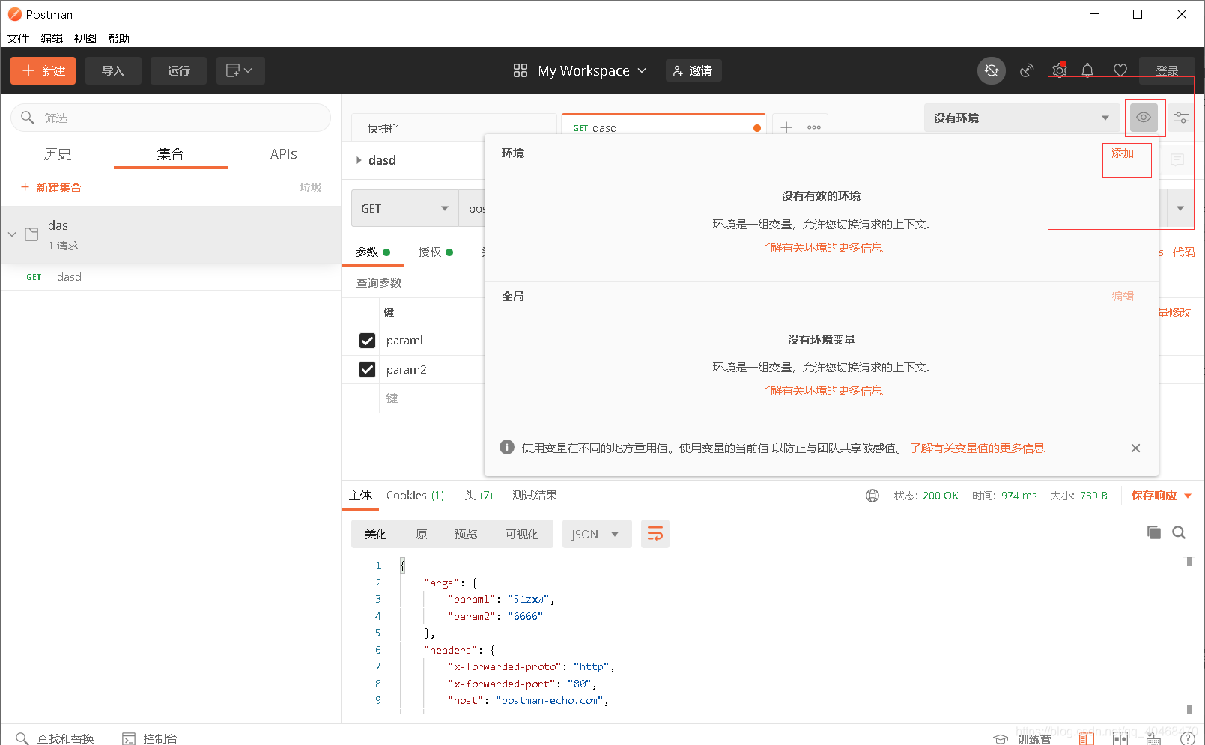
Task: Click the orange New button
Action: [x=43, y=70]
